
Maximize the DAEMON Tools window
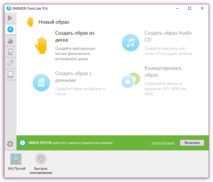(x=190, y=9)
